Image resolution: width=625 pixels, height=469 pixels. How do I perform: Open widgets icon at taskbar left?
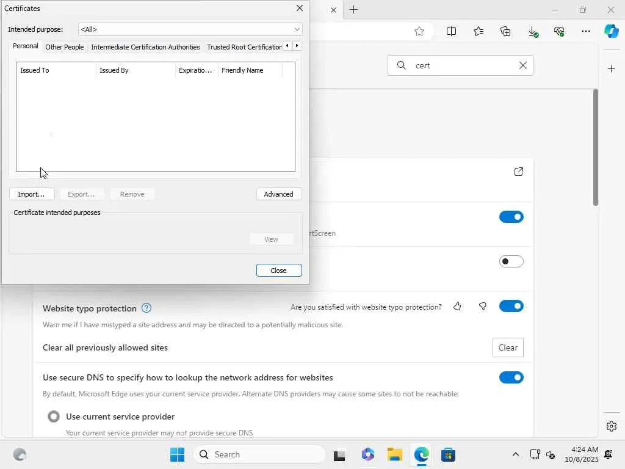(20, 454)
